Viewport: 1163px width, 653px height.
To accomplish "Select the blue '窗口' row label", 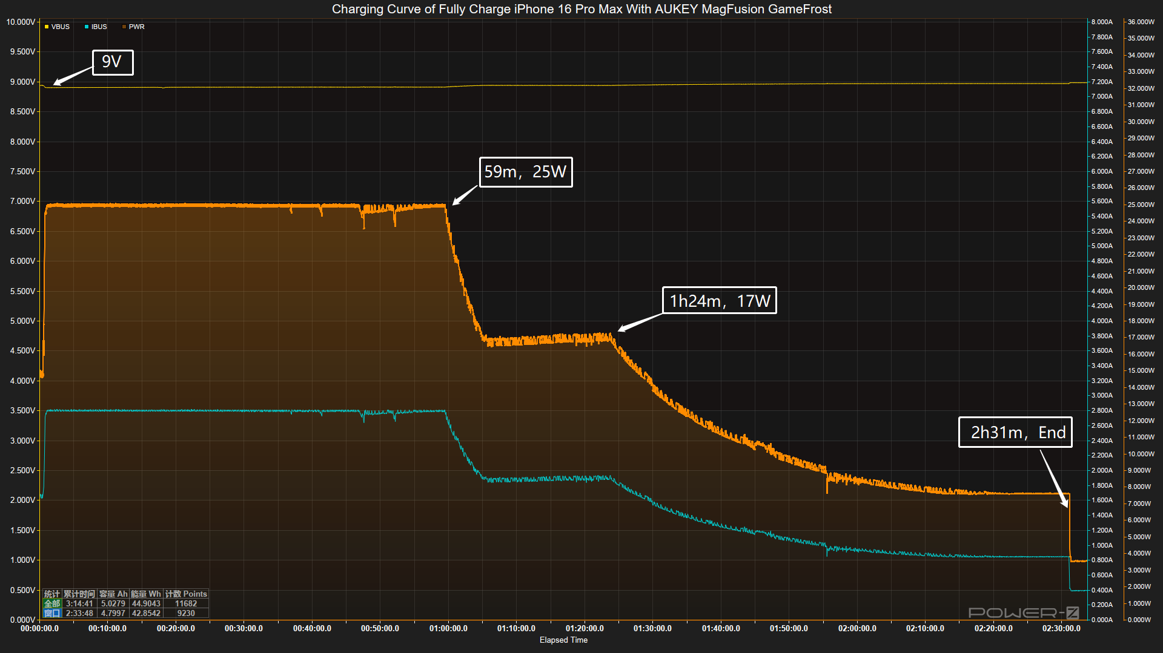I will tap(52, 613).
